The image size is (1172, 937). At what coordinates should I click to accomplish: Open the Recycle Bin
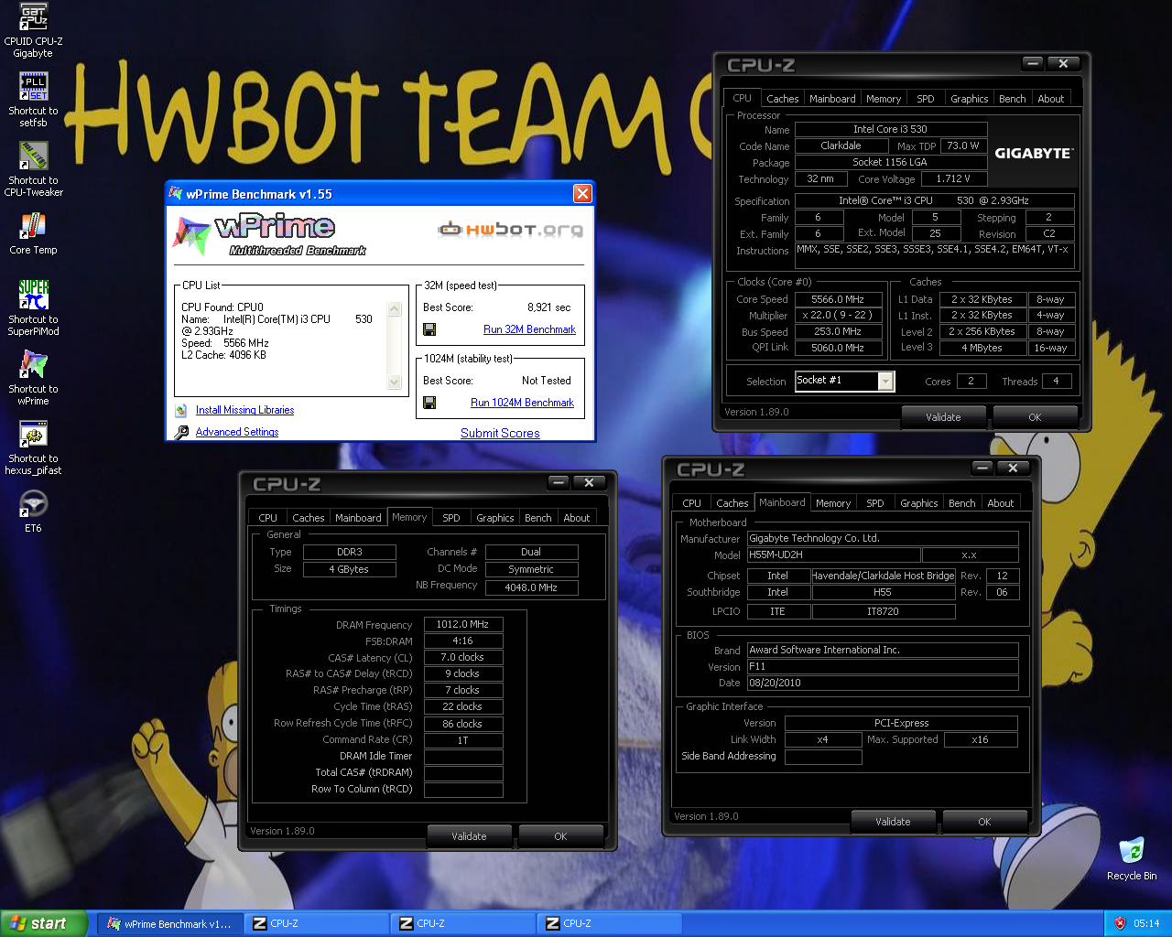pyautogui.click(x=1132, y=850)
